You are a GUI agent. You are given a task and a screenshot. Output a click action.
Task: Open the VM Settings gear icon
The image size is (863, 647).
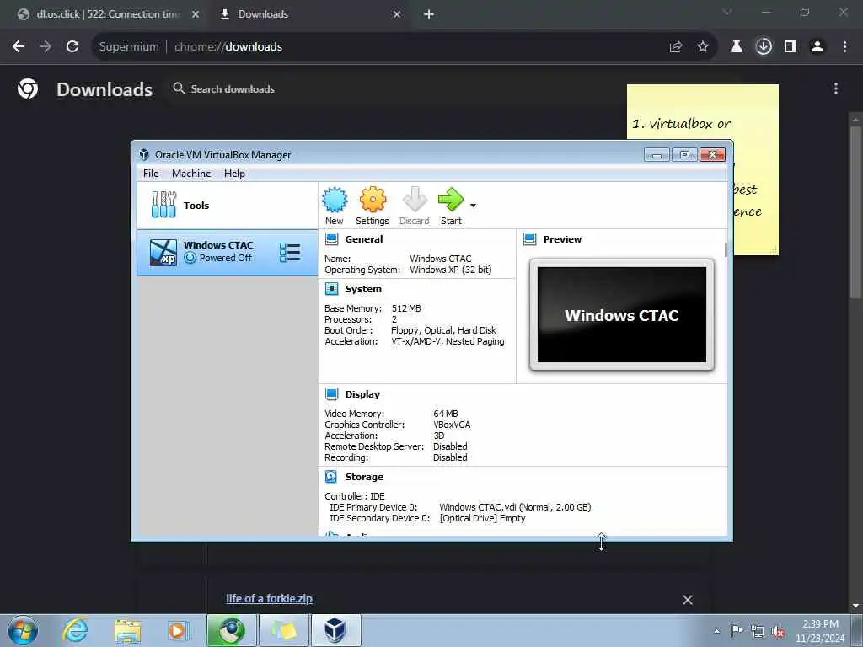point(373,199)
